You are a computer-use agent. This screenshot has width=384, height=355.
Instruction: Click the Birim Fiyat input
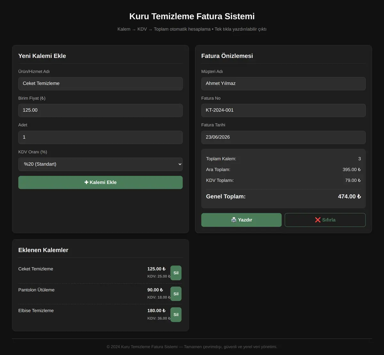[x=100, y=110]
